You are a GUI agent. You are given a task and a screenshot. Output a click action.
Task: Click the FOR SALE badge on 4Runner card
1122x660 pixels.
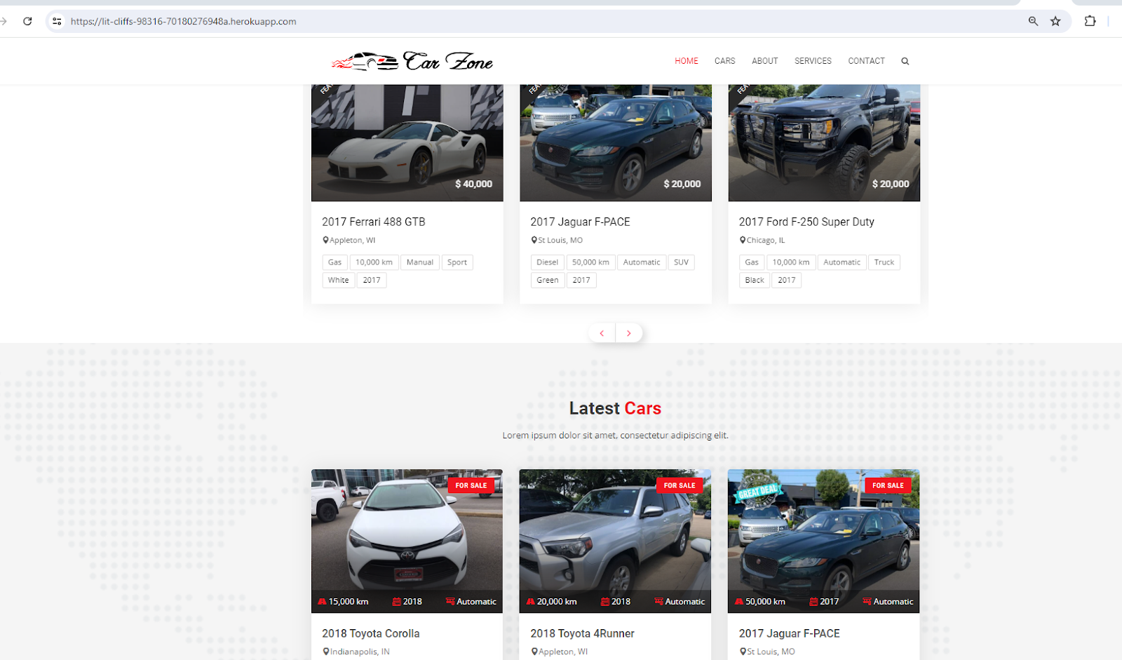point(680,485)
